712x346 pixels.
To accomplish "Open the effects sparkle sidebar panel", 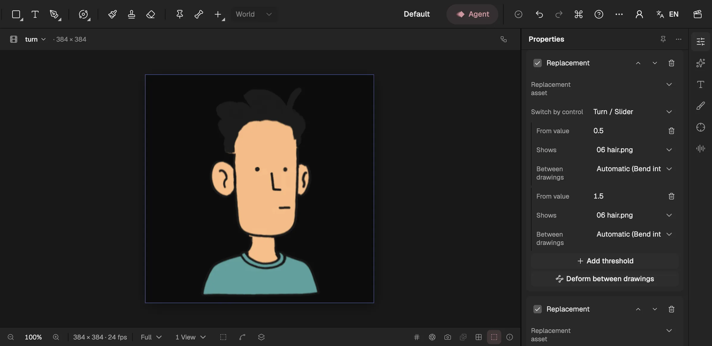I will [x=701, y=63].
